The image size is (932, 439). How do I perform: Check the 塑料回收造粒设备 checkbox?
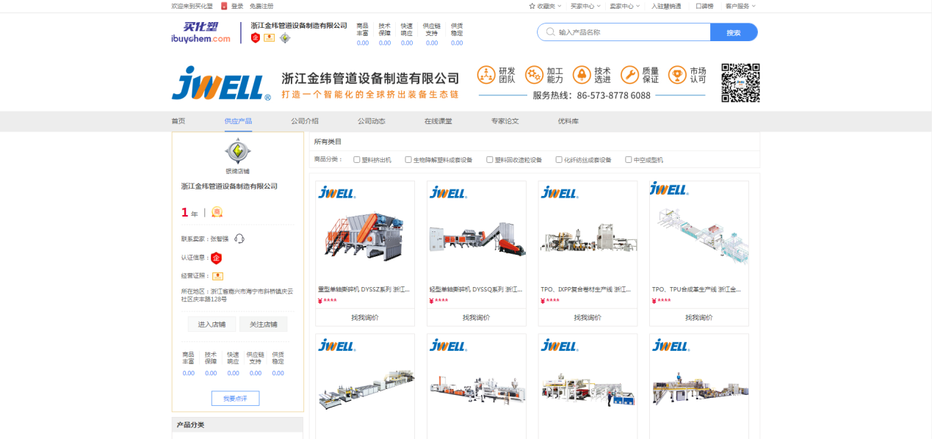490,159
